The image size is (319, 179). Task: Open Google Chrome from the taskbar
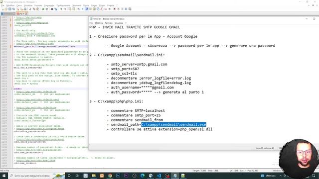[110, 176]
